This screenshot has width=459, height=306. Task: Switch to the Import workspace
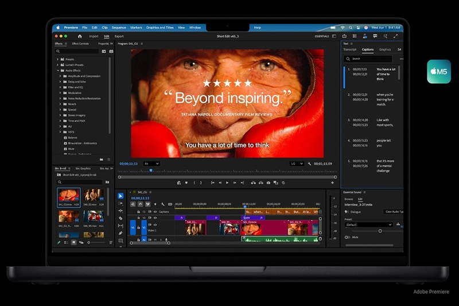[94, 36]
